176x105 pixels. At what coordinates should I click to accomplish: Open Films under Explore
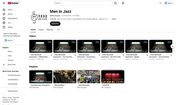click(13, 56)
